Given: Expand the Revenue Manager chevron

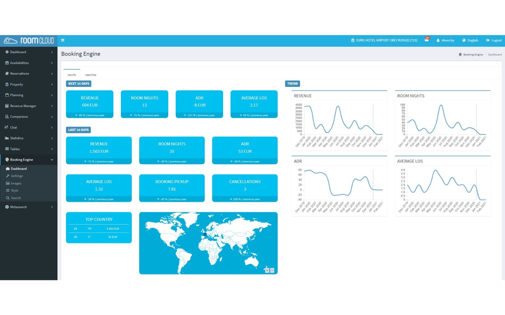Looking at the screenshot, I should (52, 106).
